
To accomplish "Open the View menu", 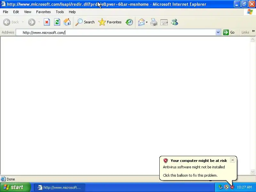I will click(x=28, y=12).
